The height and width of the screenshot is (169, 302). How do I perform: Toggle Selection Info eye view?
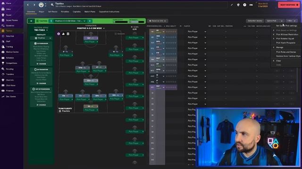point(158,21)
